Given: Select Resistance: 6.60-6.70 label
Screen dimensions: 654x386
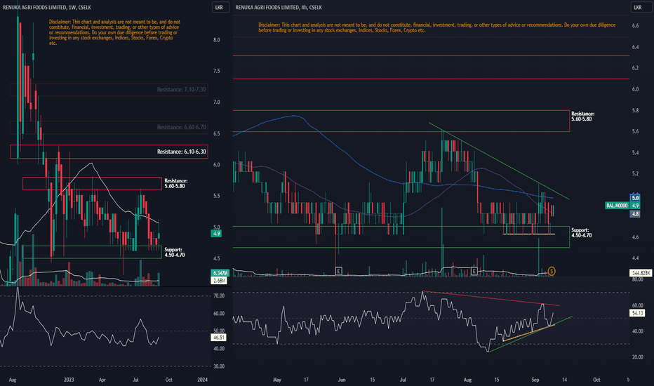Looking at the screenshot, I should (x=182, y=127).
